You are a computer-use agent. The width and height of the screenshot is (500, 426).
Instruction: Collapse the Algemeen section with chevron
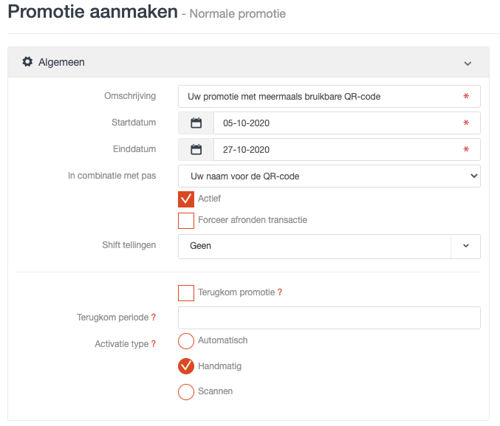[x=468, y=63]
